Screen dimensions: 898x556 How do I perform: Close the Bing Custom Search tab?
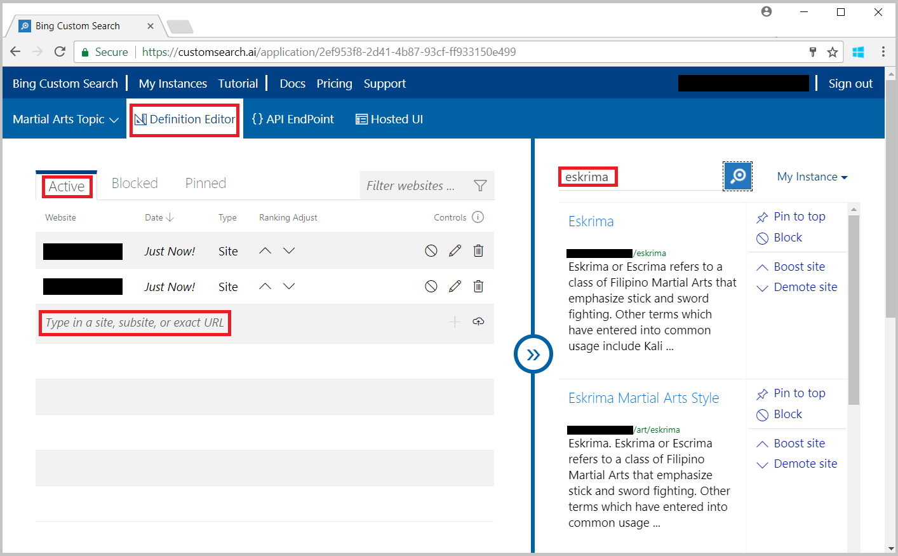click(151, 26)
